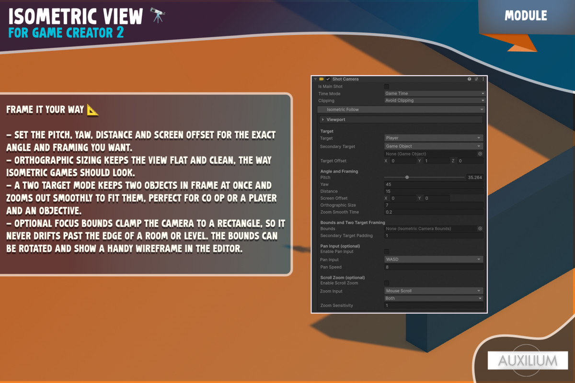This screenshot has width=575, height=383.
Task: Tick the Enable Scroll Zoom checkbox
Action: pyautogui.click(x=387, y=283)
